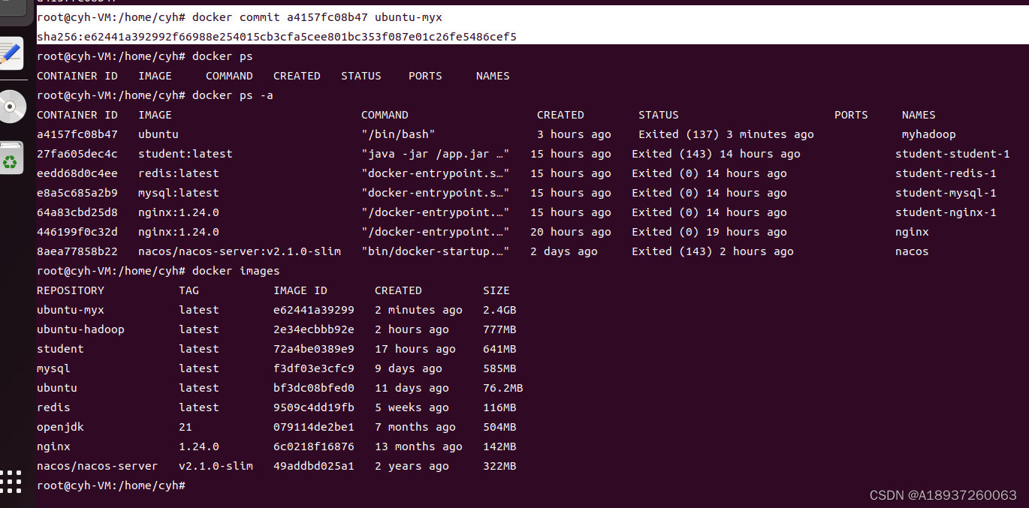Click the '2 years ago' created value

pyautogui.click(x=412, y=466)
